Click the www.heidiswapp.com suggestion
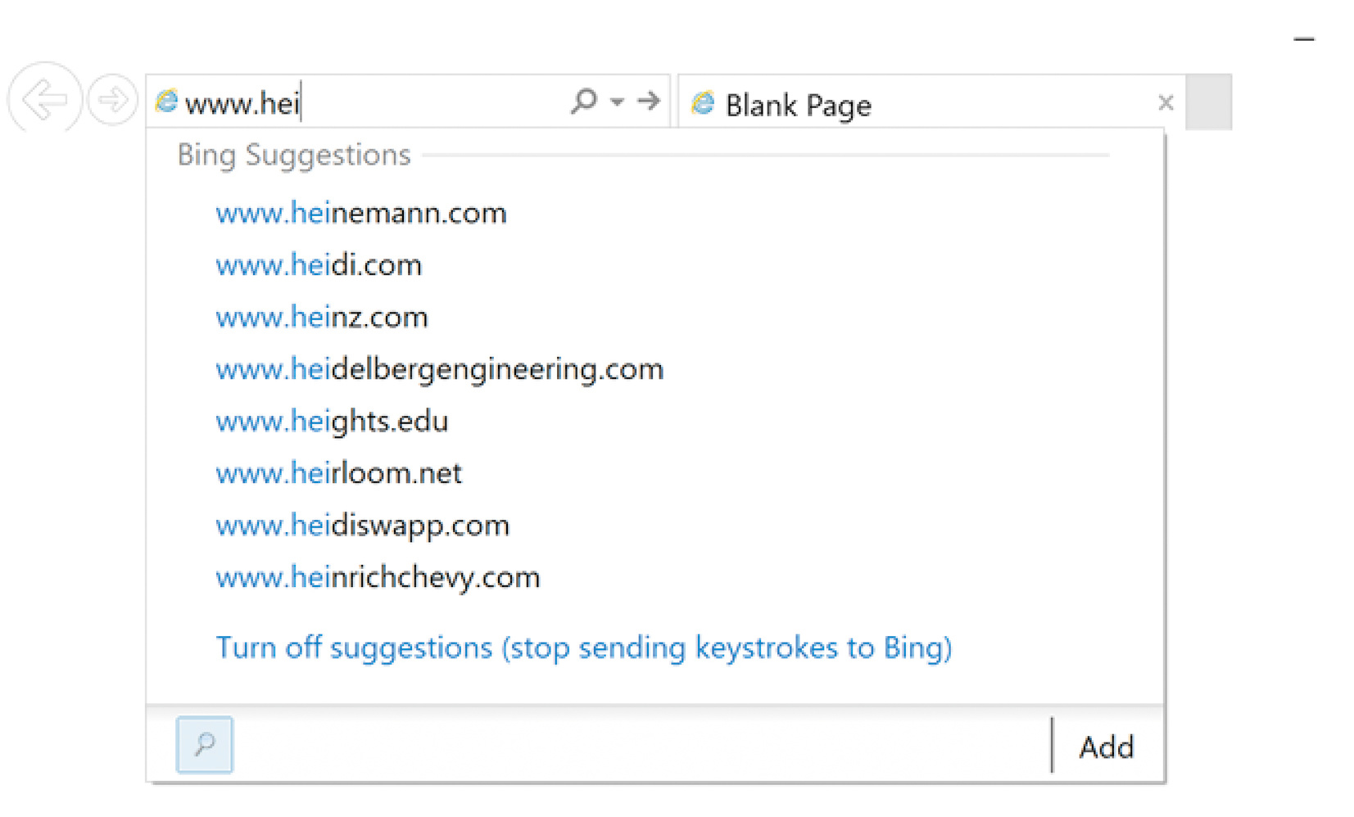The height and width of the screenshot is (817, 1354). point(362,526)
